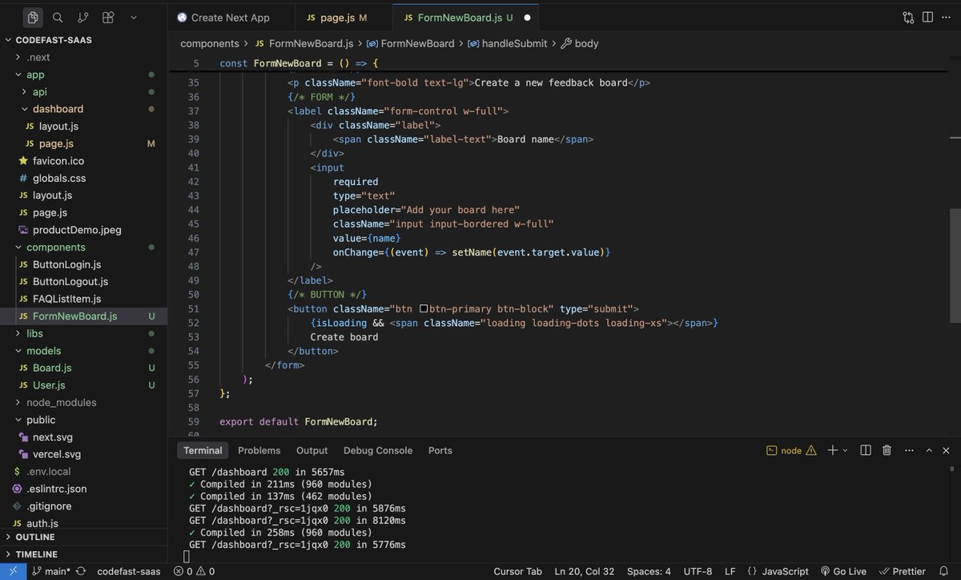This screenshot has height=580, width=961.
Task: Switch to the page.js editor tab
Action: coord(343,17)
